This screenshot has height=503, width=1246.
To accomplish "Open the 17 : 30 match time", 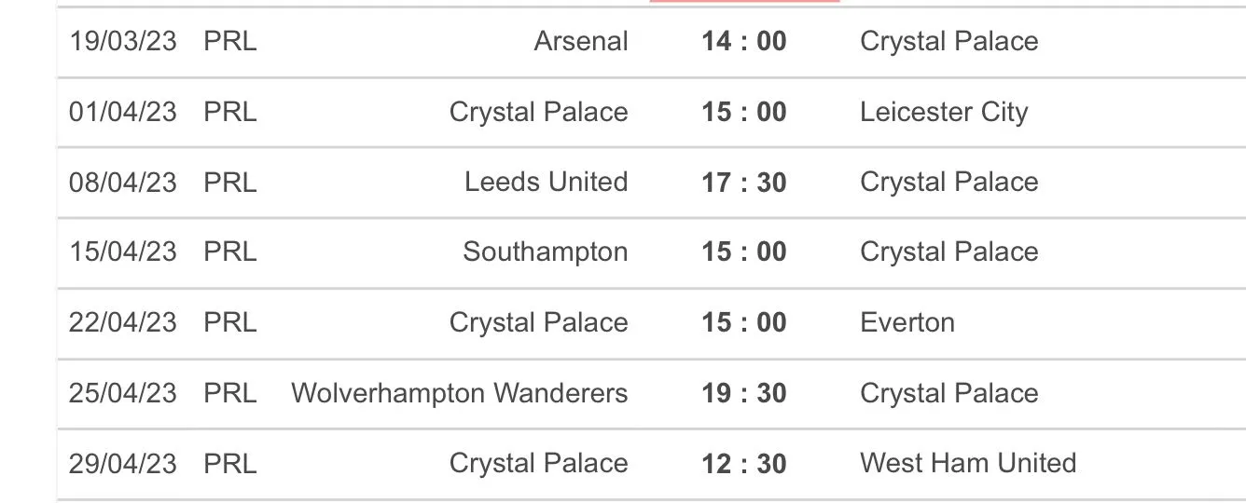I will click(x=744, y=182).
